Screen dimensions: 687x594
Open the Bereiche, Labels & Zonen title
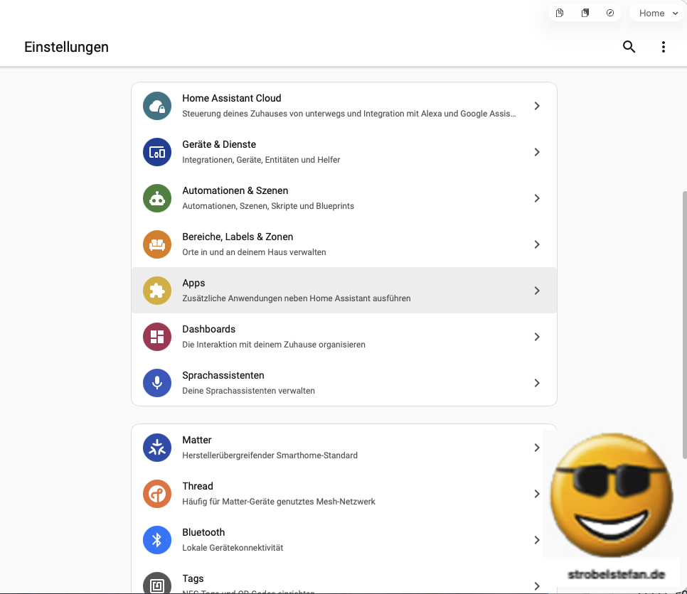(238, 237)
